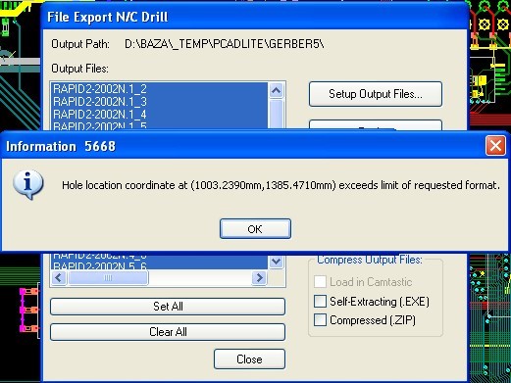Toggle the Load in Camtastic checkbox
Image resolution: width=511 pixels, height=383 pixels.
pyautogui.click(x=320, y=282)
